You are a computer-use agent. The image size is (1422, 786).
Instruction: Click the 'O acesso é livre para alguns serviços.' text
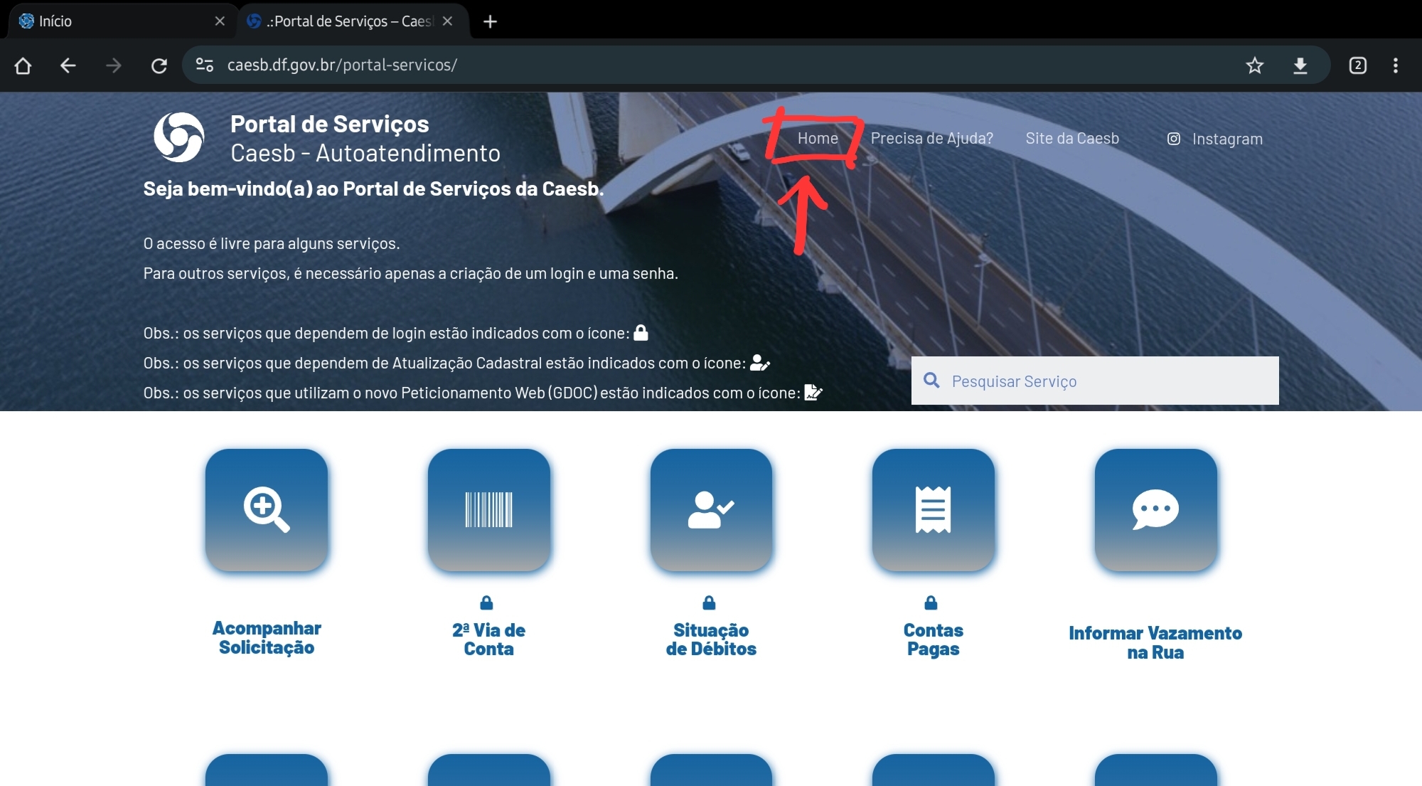coord(272,243)
